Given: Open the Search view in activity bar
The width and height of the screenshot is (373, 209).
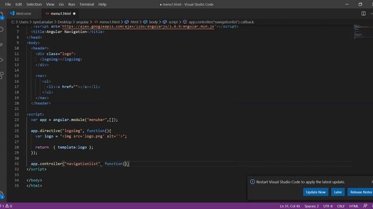Looking at the screenshot, I should tap(1, 30).
